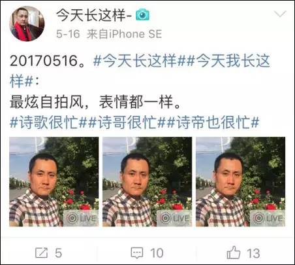
Task: Expand the post options chevron
Action: coord(280,14)
